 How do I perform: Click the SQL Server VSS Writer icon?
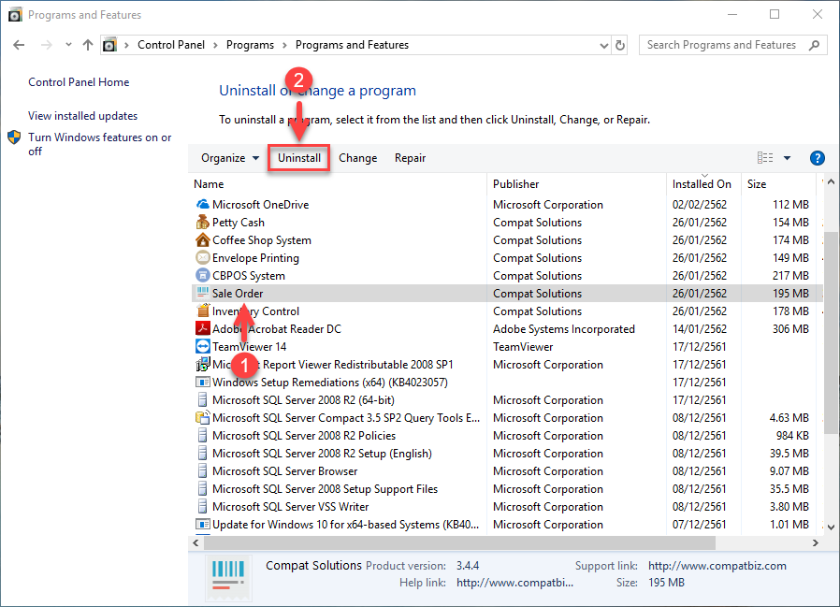click(202, 506)
